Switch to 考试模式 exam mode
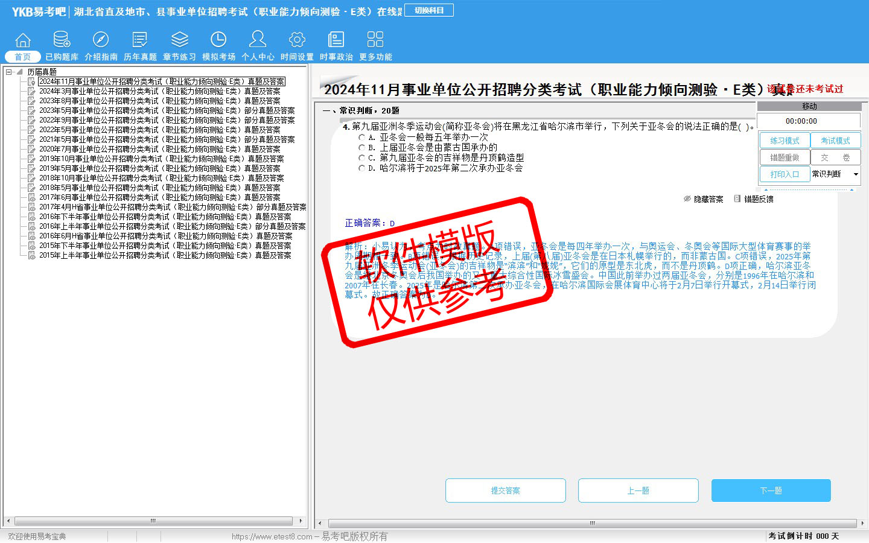Screen dimensions: 869x543 tap(835, 141)
